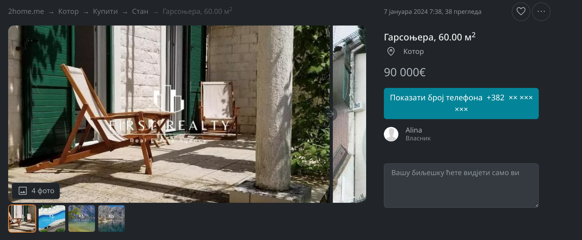Click into the private note text area
Screen dimensions: 582x240
(x=461, y=185)
